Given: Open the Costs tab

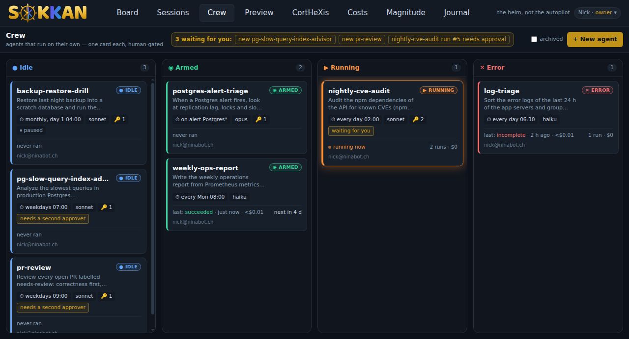Looking at the screenshot, I should tap(358, 13).
